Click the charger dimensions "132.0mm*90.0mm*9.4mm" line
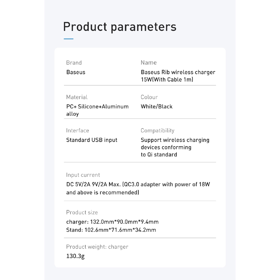Image resolution: width=280 pixels, height=280 pixels. tap(124, 222)
